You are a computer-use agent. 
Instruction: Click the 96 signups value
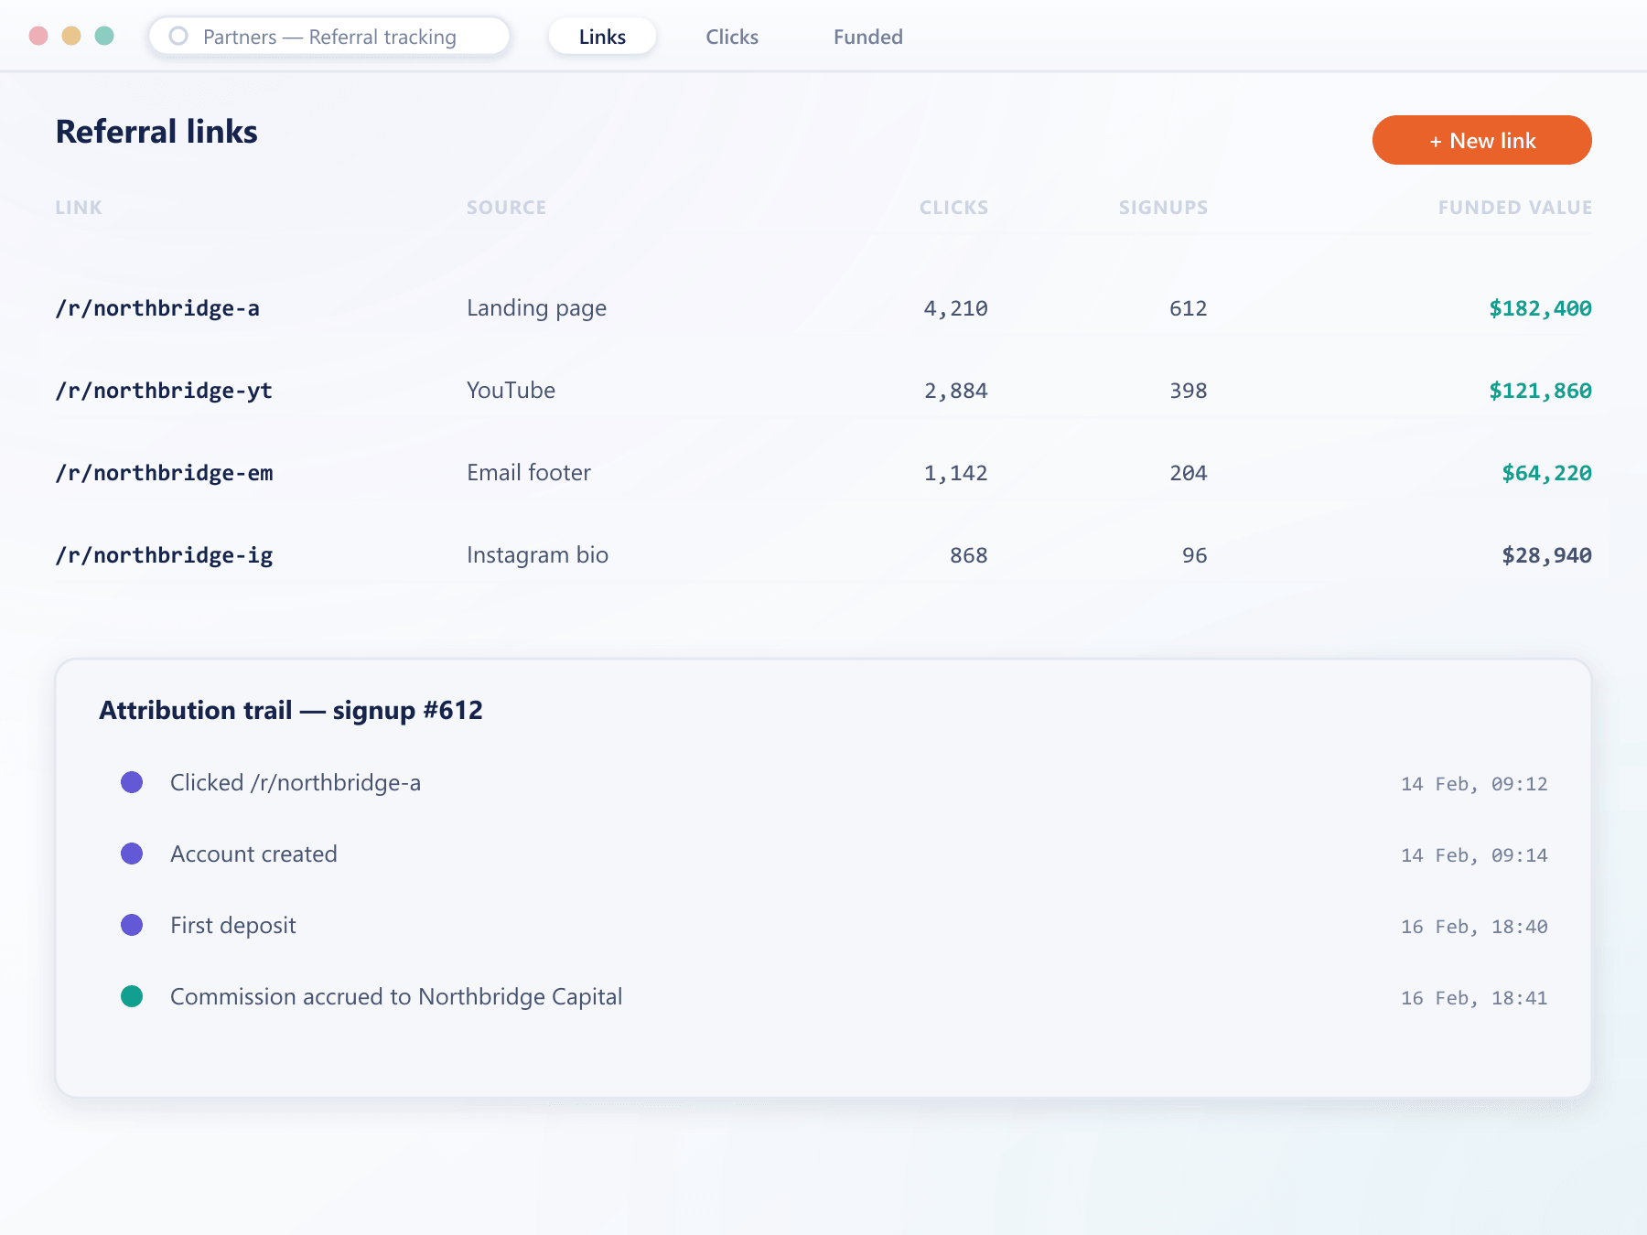click(x=1194, y=555)
